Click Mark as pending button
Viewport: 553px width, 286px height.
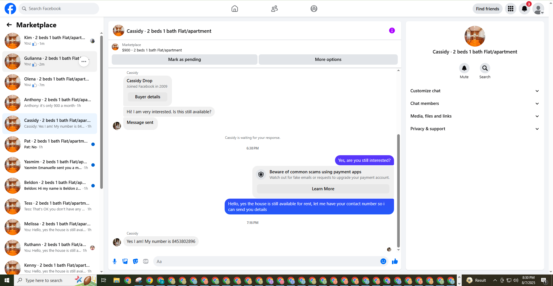coord(185,59)
